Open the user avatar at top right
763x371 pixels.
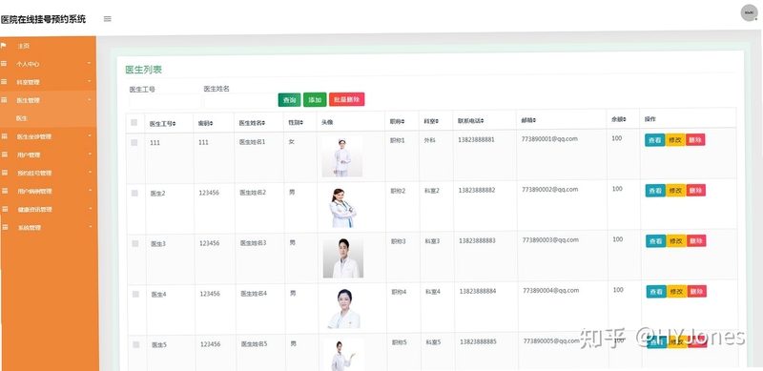(x=749, y=12)
